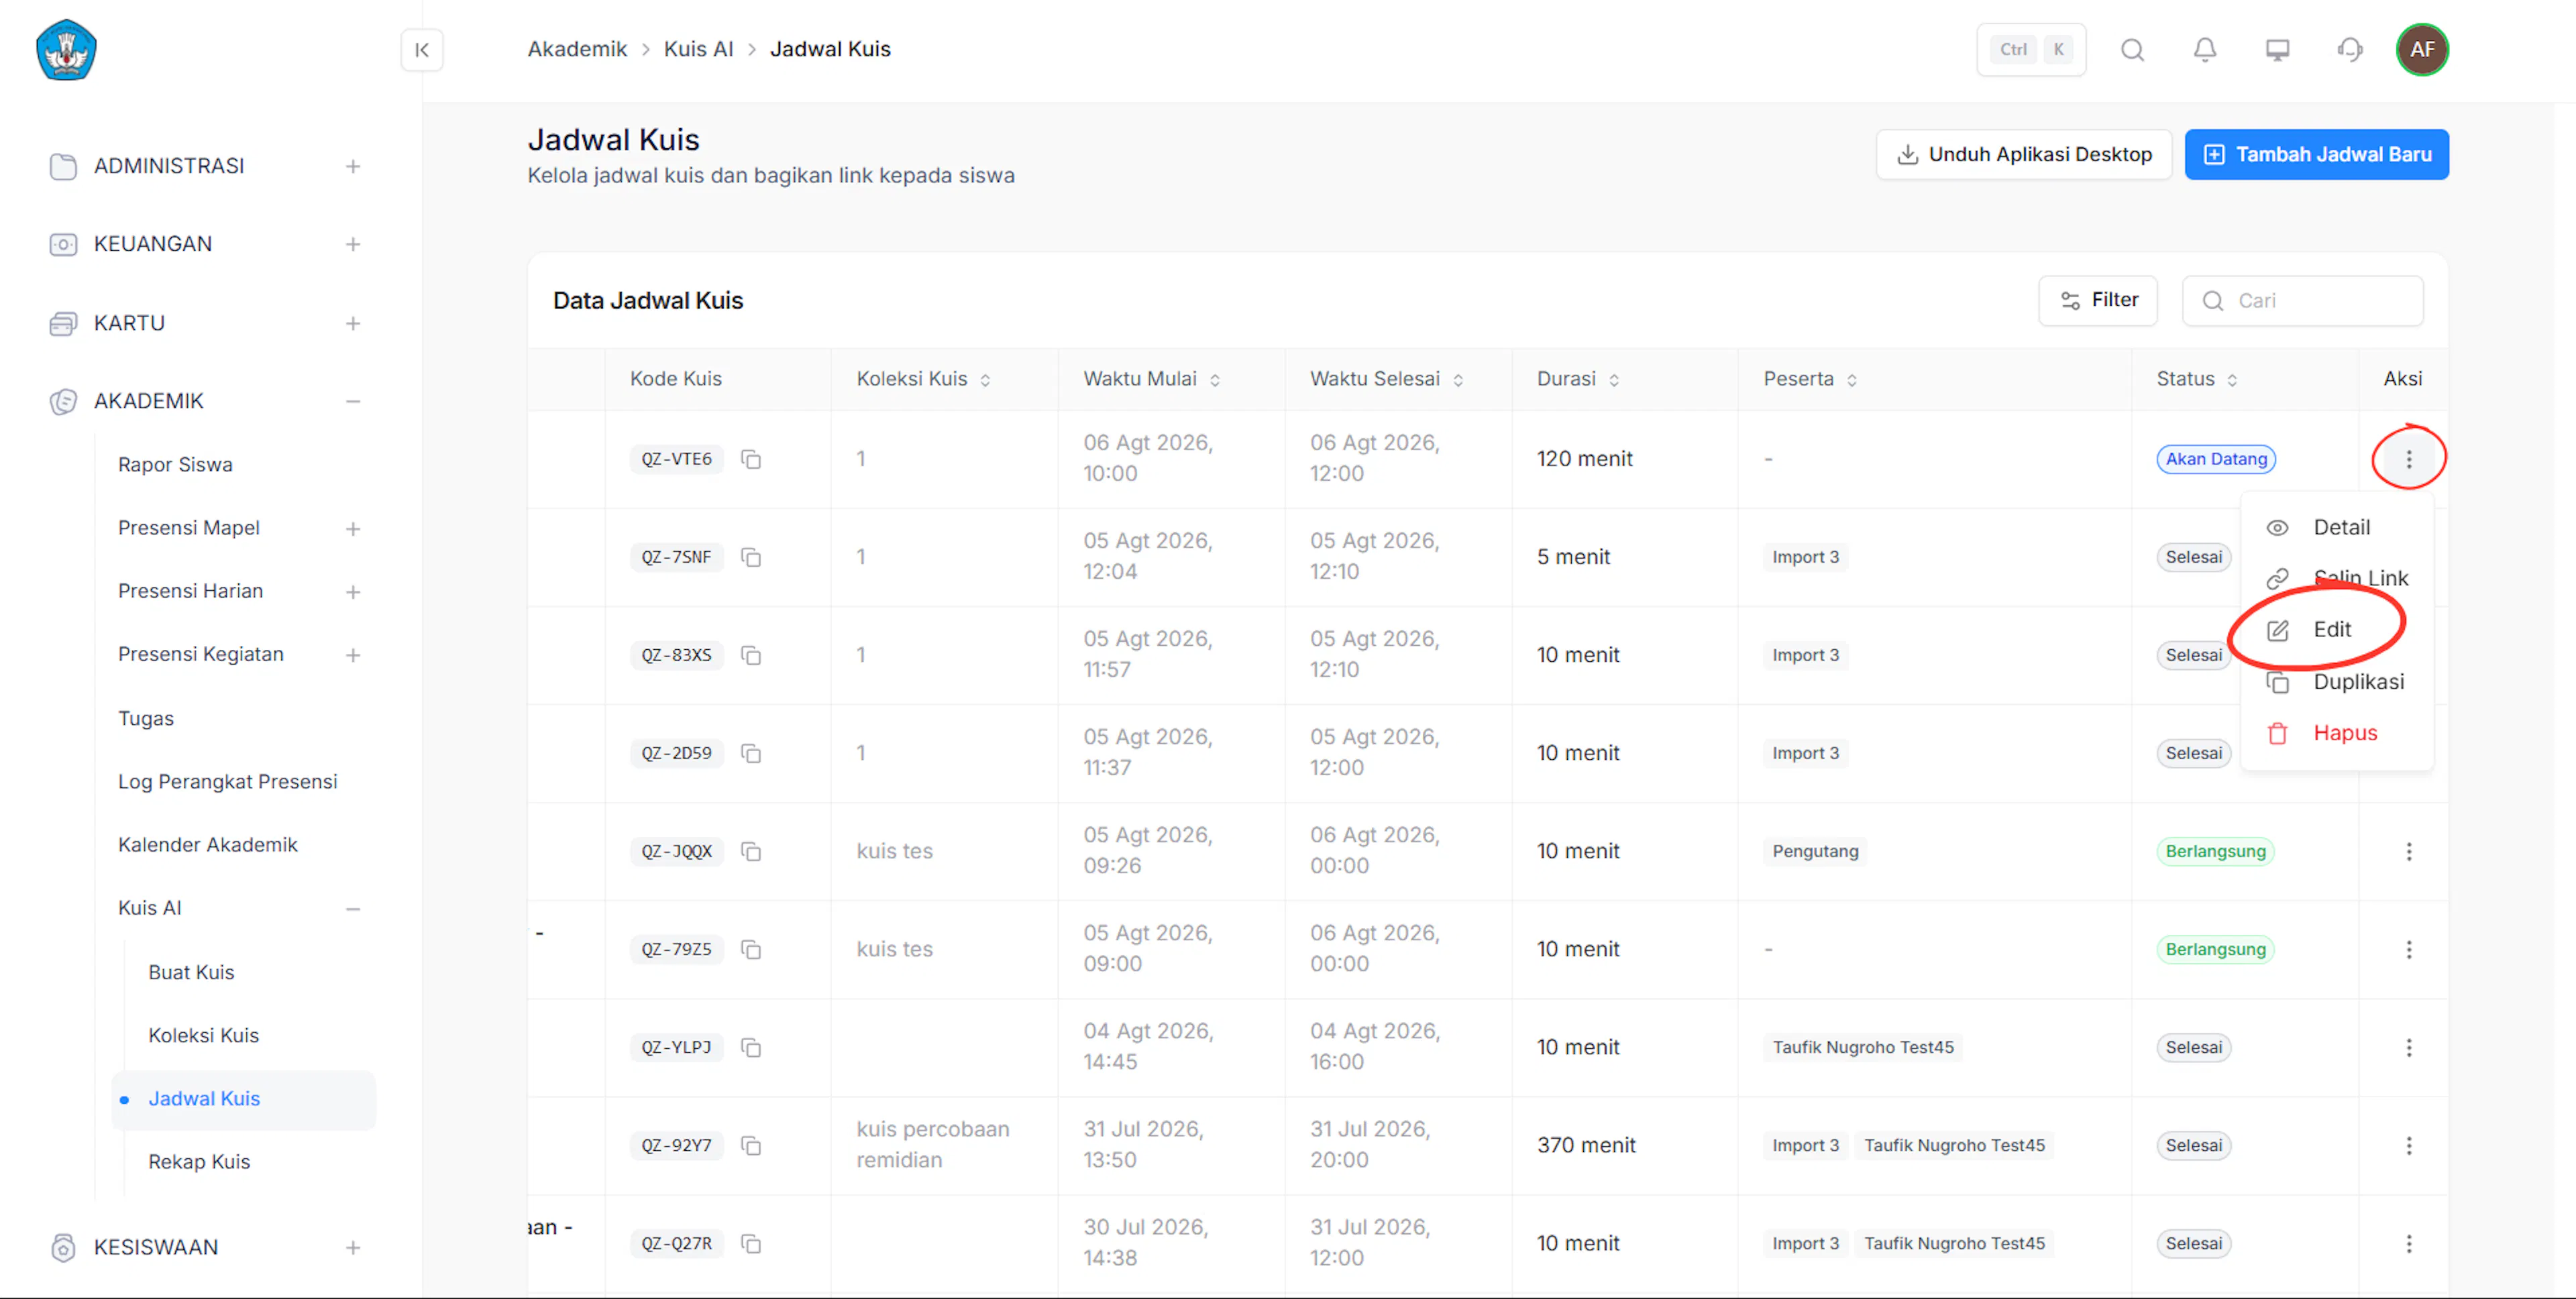Viewport: 2576px width, 1299px height.
Task: Open the AF user avatar menu
Action: pos(2422,50)
